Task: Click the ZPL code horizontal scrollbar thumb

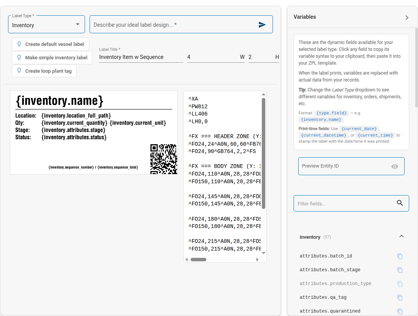Action: 198,259
